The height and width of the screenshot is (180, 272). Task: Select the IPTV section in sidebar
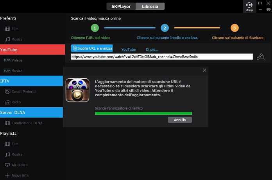coord(31,81)
